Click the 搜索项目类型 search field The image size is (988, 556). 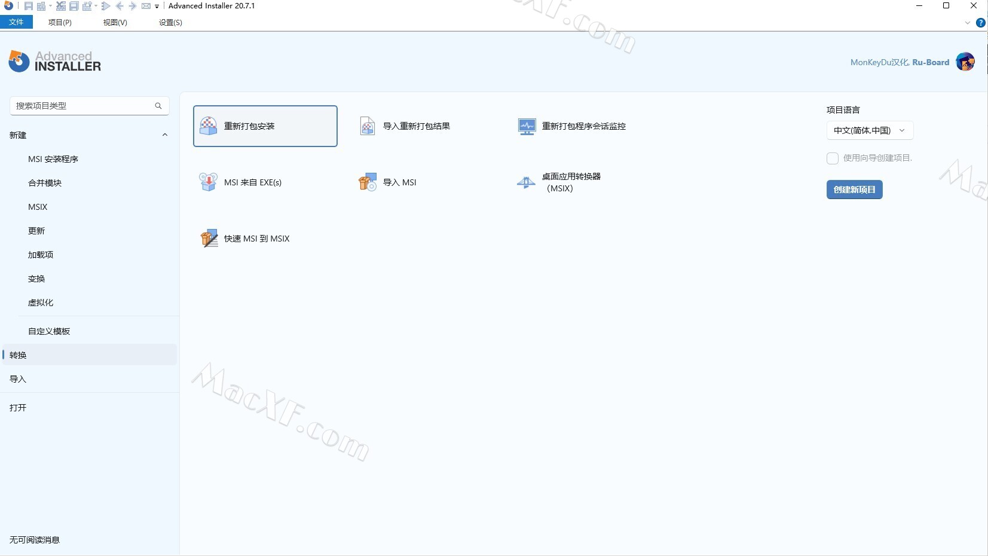pyautogui.click(x=90, y=106)
